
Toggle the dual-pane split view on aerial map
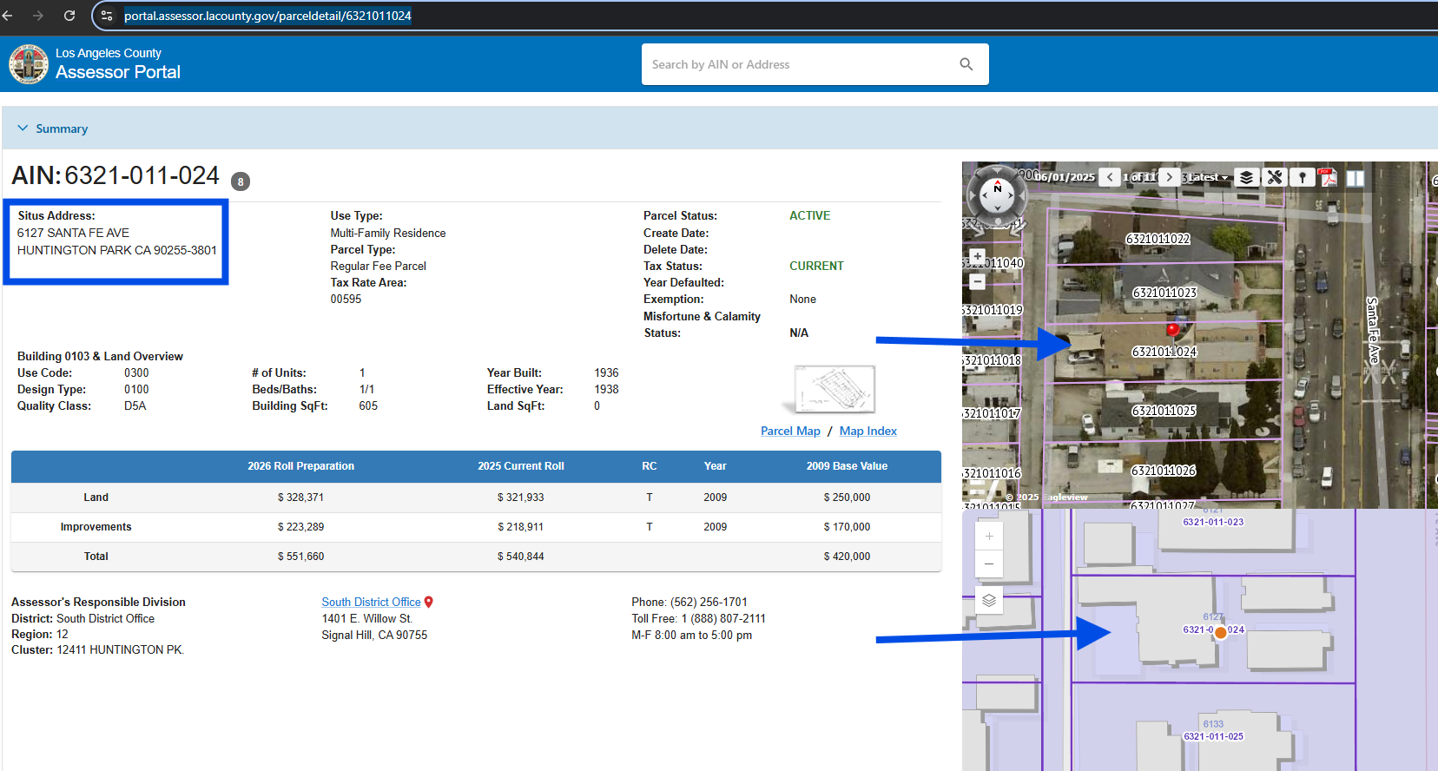(x=1355, y=178)
